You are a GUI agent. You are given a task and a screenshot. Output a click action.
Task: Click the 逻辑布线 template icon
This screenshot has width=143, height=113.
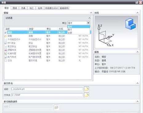6,50
